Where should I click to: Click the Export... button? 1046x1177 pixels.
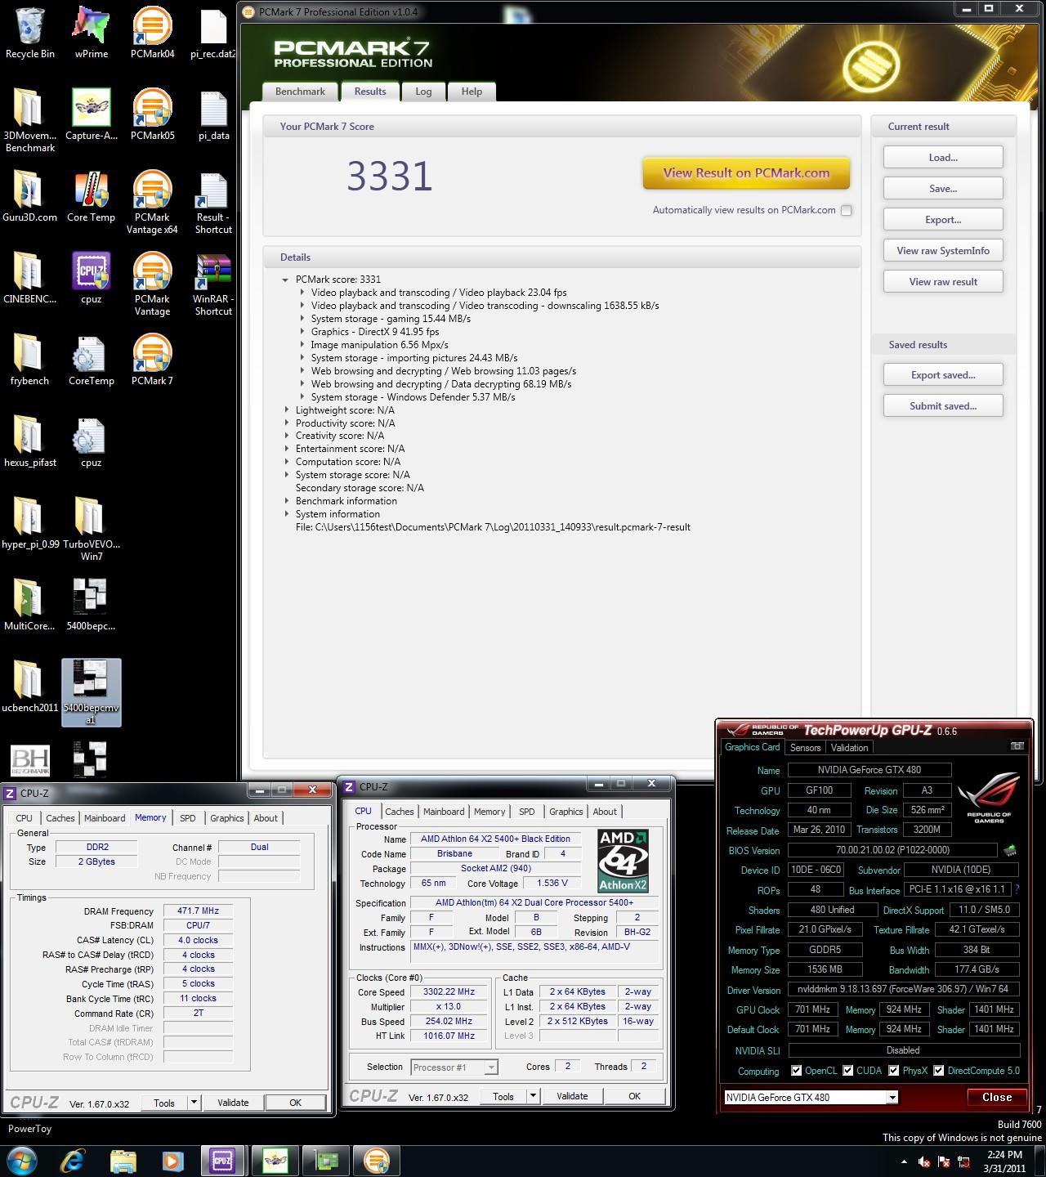943,220
